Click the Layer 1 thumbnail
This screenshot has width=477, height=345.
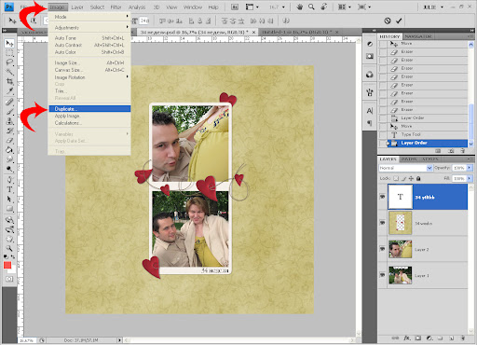tap(400, 275)
